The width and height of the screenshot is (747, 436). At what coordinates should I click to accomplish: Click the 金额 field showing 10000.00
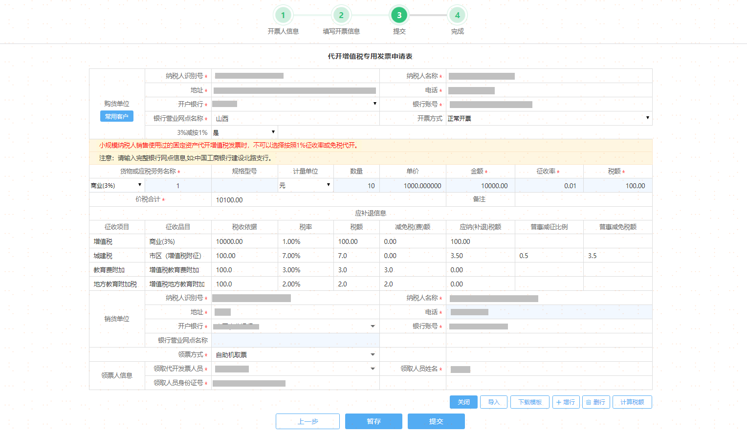[x=481, y=185]
